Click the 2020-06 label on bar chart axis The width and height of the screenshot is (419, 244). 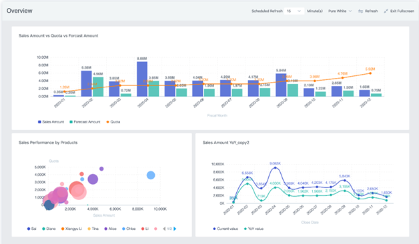(199, 103)
